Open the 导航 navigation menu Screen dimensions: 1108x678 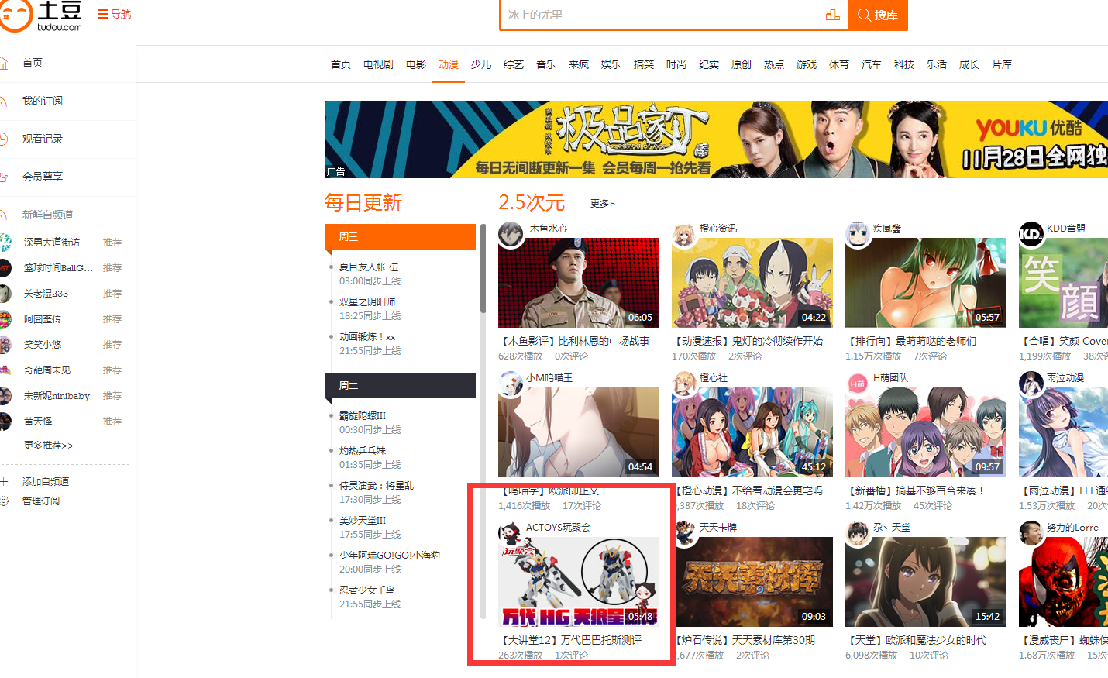point(115,14)
